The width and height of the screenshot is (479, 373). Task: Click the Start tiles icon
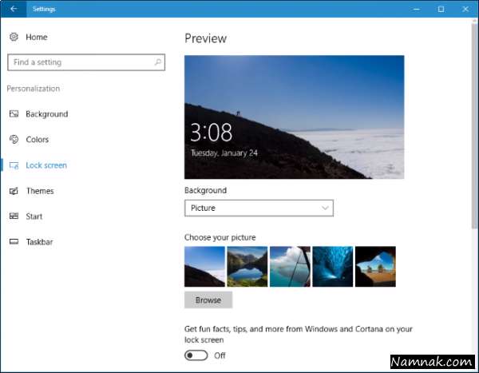pyautogui.click(x=14, y=216)
